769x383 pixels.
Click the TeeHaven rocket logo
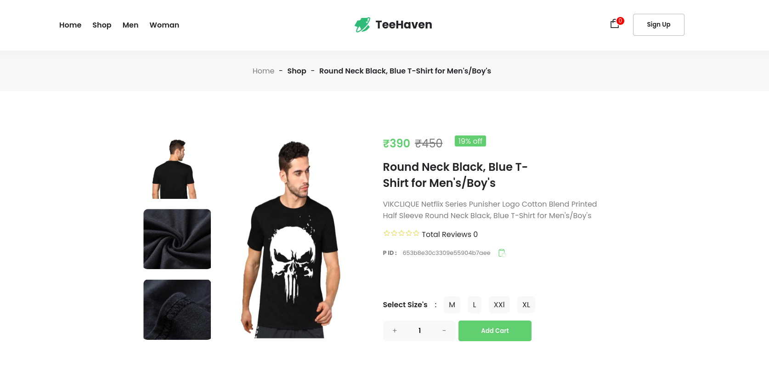pyautogui.click(x=362, y=25)
